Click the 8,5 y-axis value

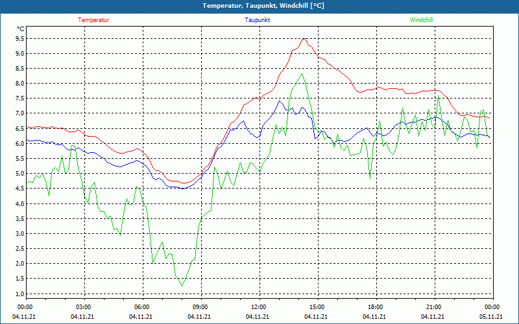coord(20,69)
